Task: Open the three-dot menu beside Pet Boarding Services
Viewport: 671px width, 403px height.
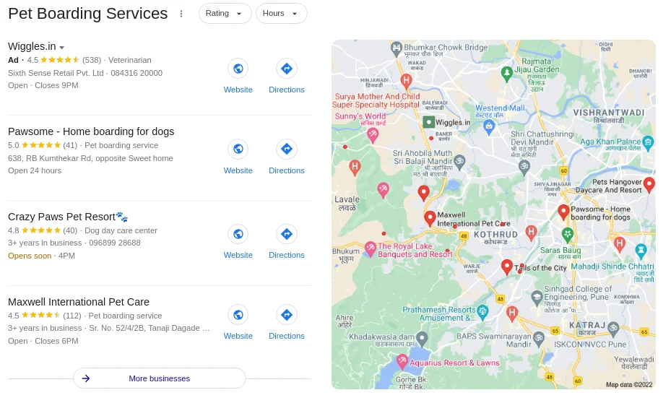Action: coord(181,14)
